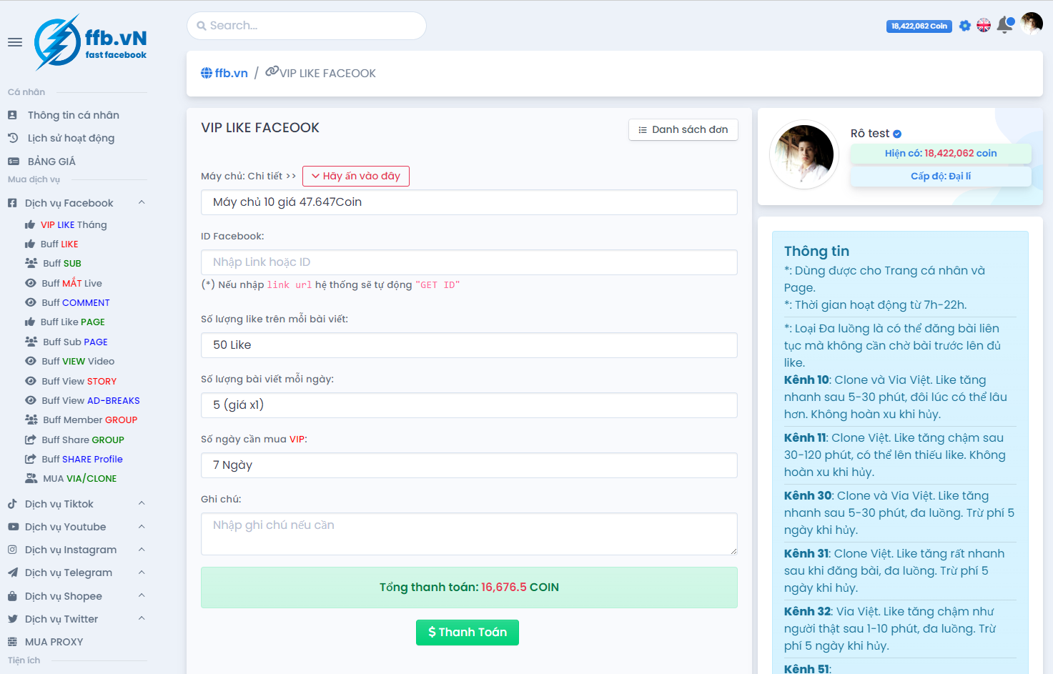
Task: Open Buff Member GROUP service
Action: [90, 420]
